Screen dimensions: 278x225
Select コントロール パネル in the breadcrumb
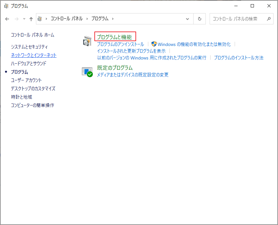[x=67, y=19]
